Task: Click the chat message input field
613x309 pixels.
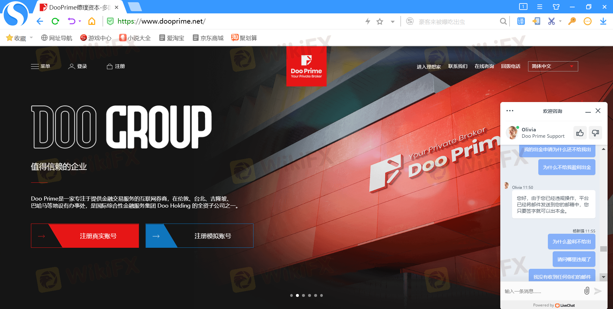Action: tap(541, 291)
